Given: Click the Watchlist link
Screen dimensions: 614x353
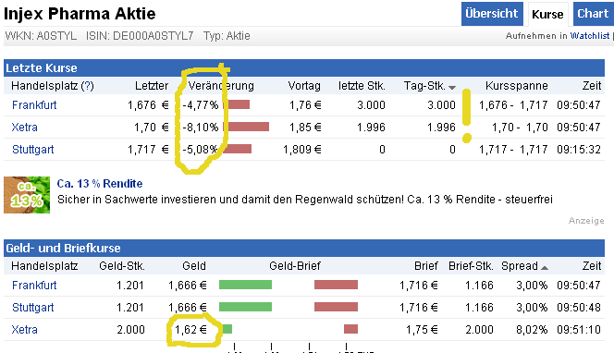Looking at the screenshot, I should (x=590, y=36).
